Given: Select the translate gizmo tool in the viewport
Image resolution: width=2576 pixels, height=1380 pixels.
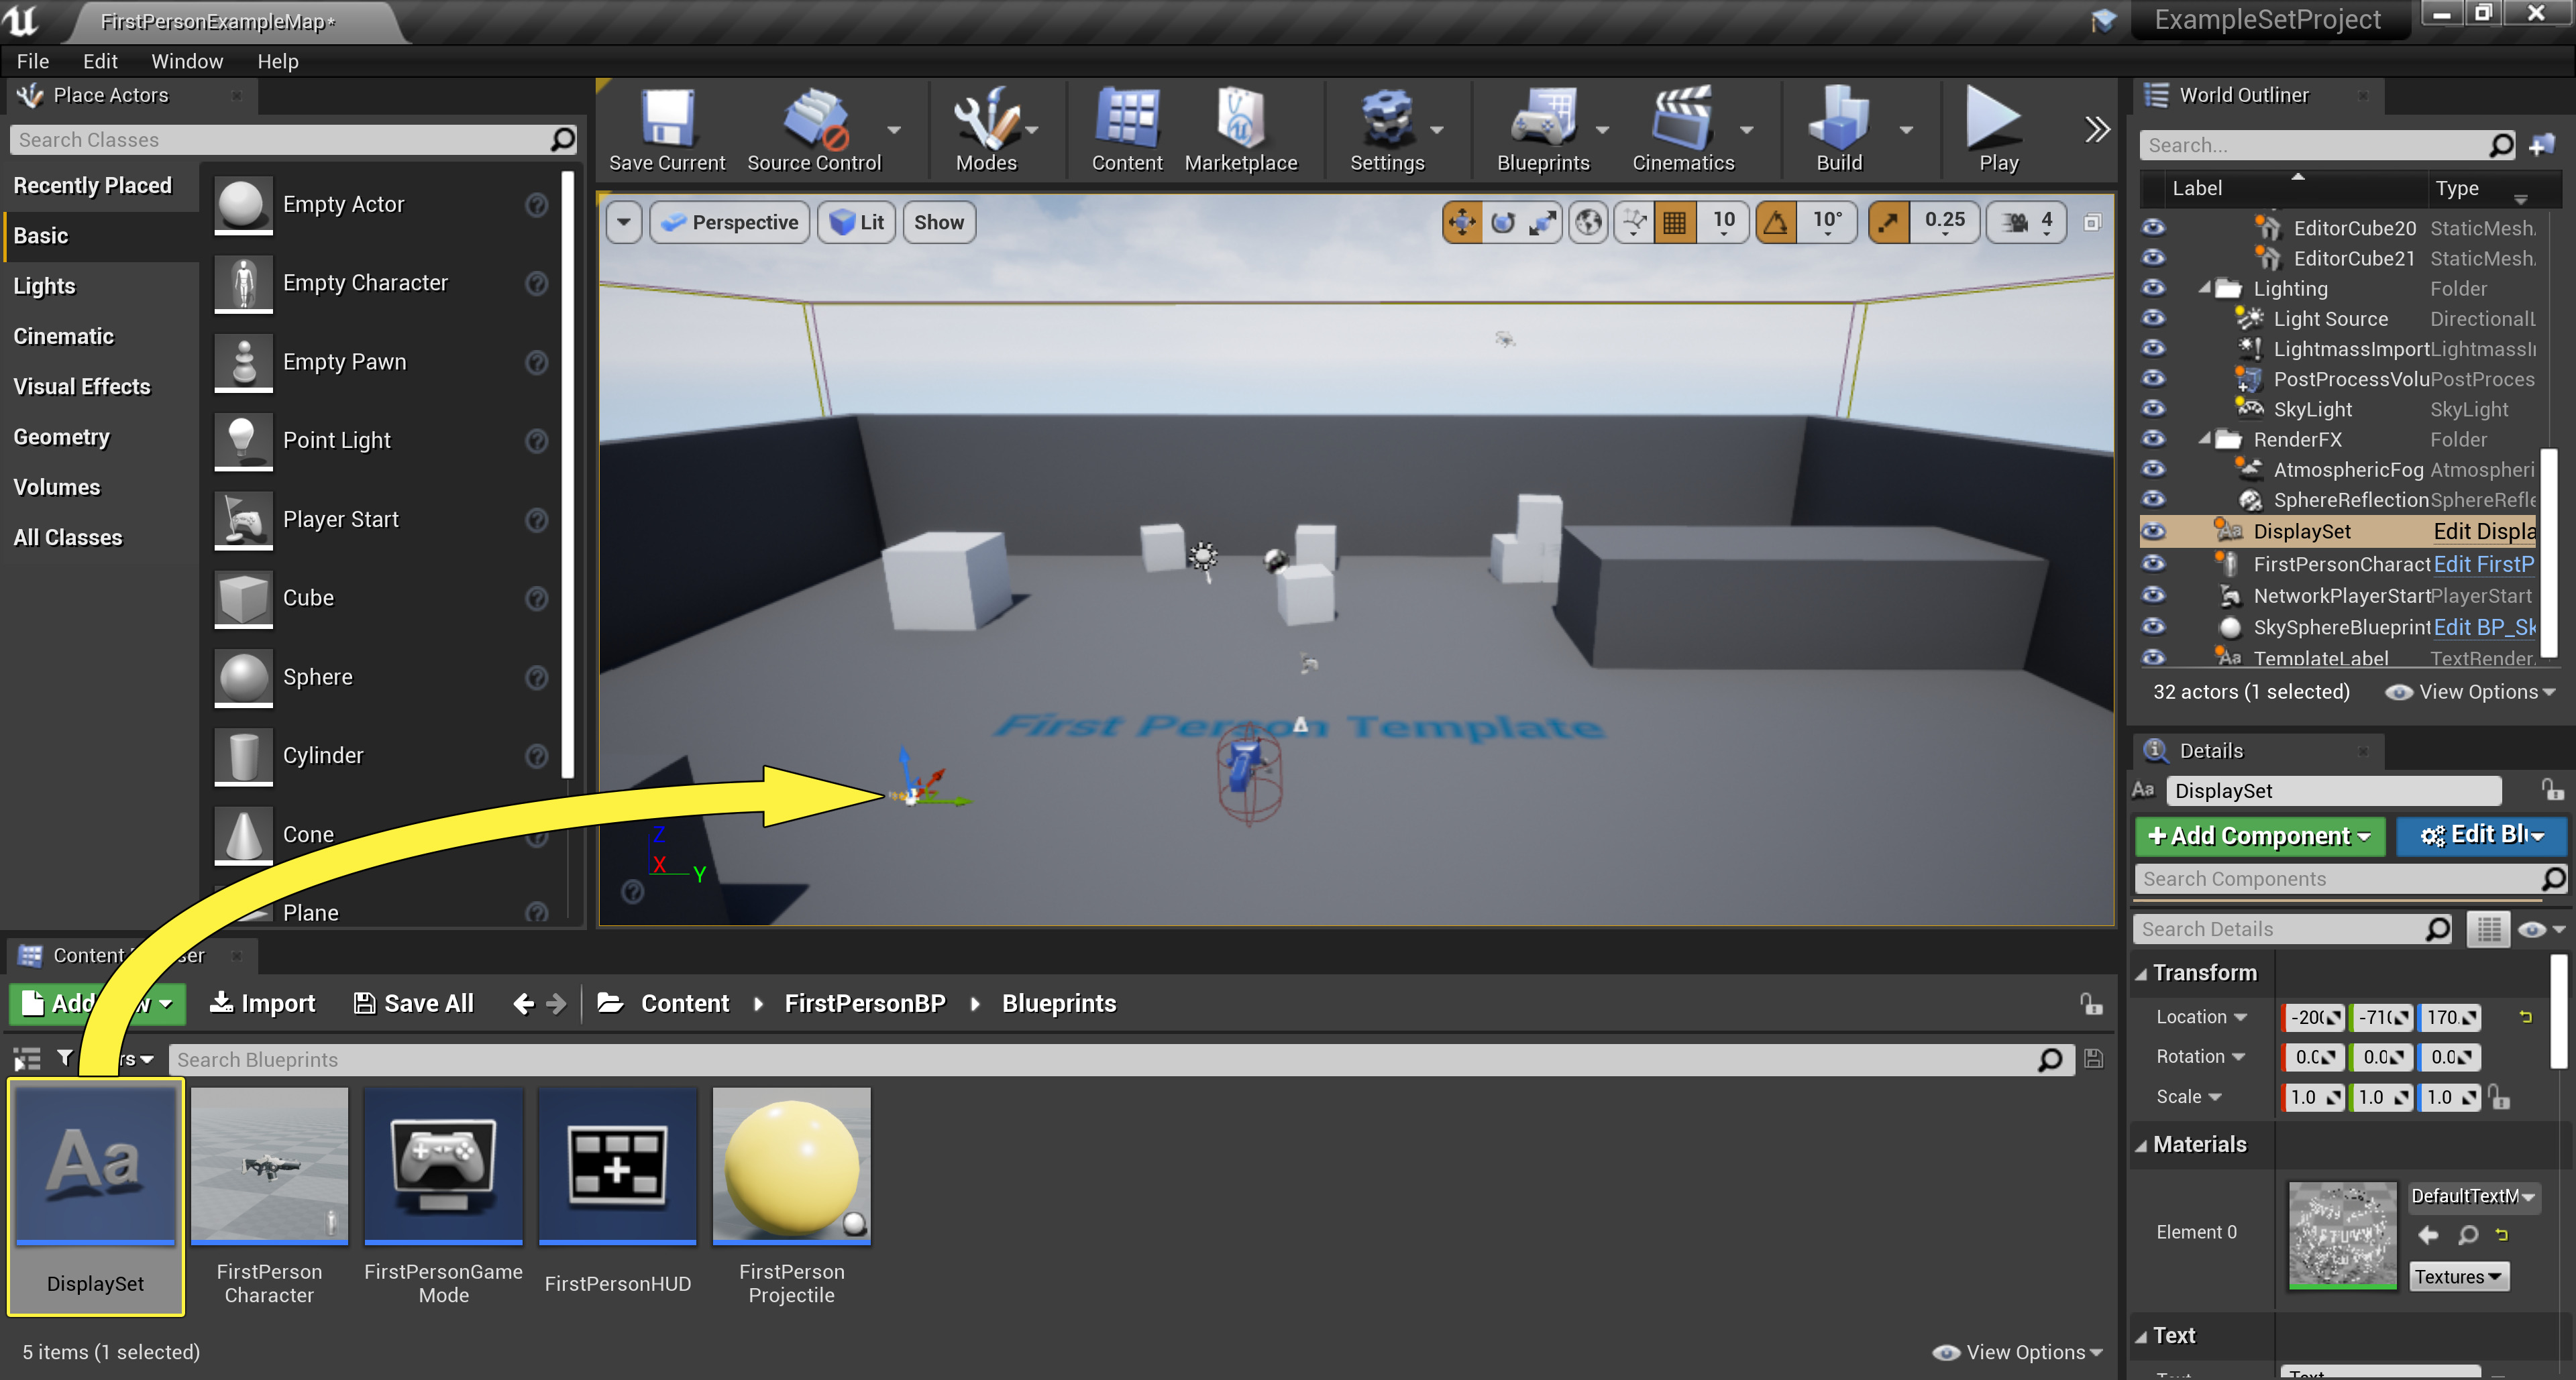Looking at the screenshot, I should pyautogui.click(x=1461, y=222).
